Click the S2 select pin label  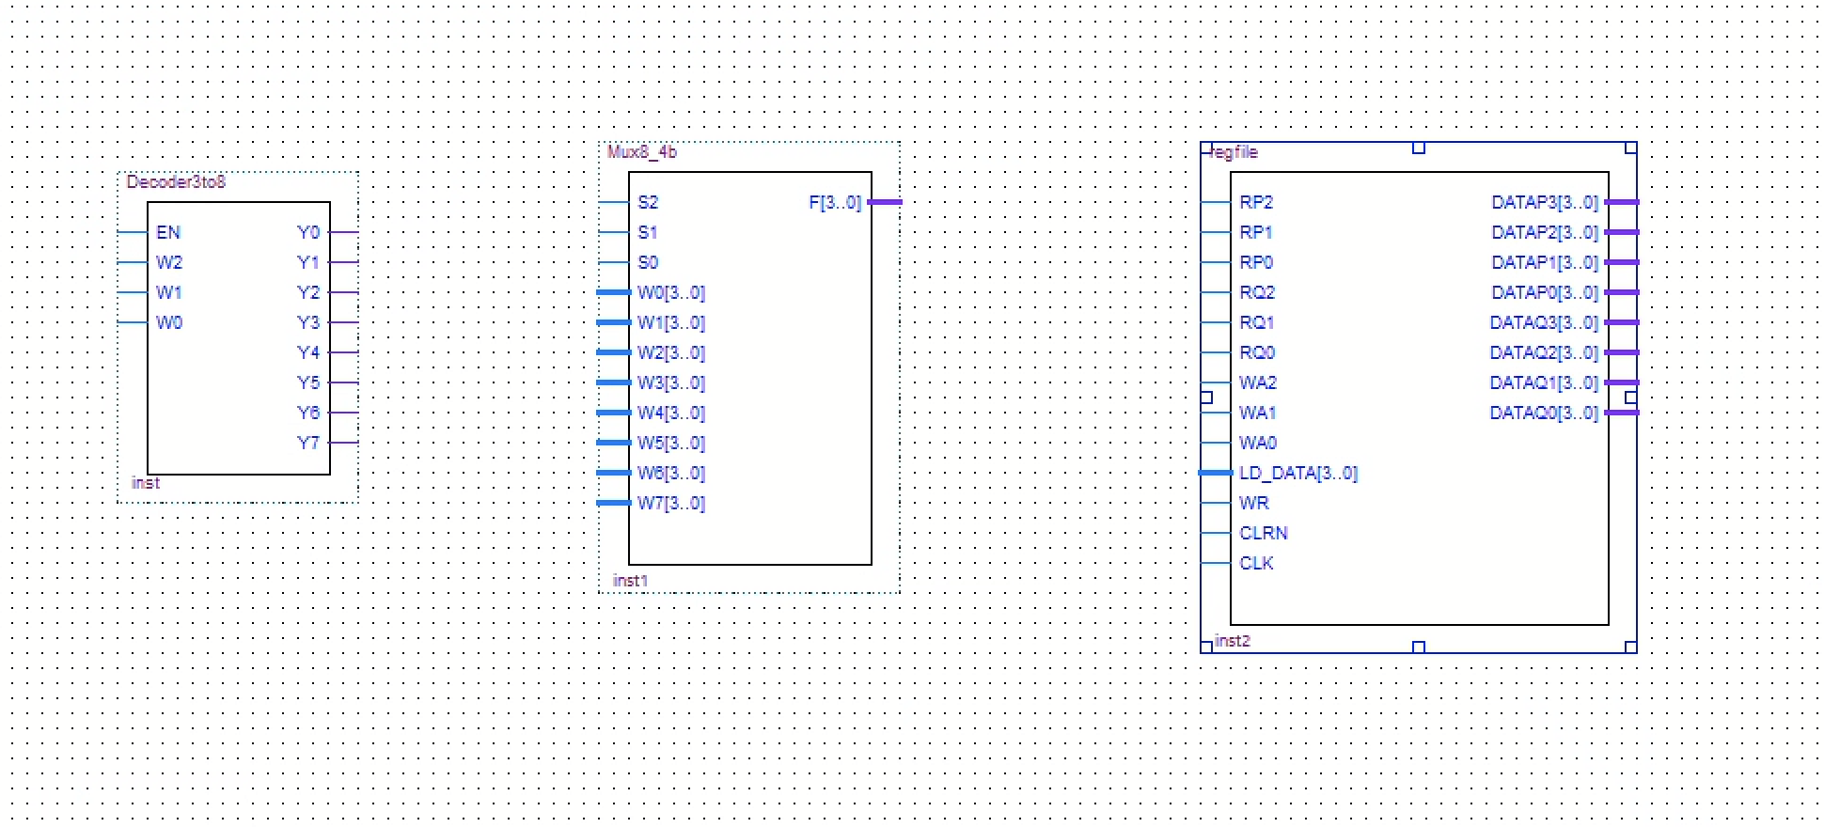648,202
